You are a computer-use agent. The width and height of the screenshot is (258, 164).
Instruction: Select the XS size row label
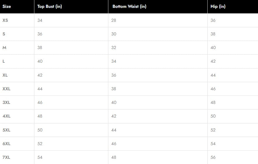[x=5, y=20]
